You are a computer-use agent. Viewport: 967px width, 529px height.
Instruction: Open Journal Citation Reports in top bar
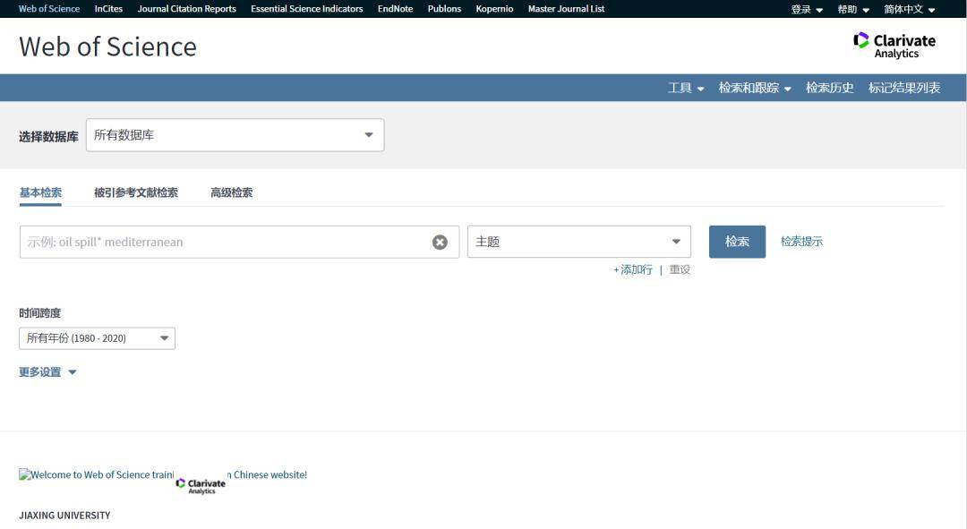pos(187,9)
